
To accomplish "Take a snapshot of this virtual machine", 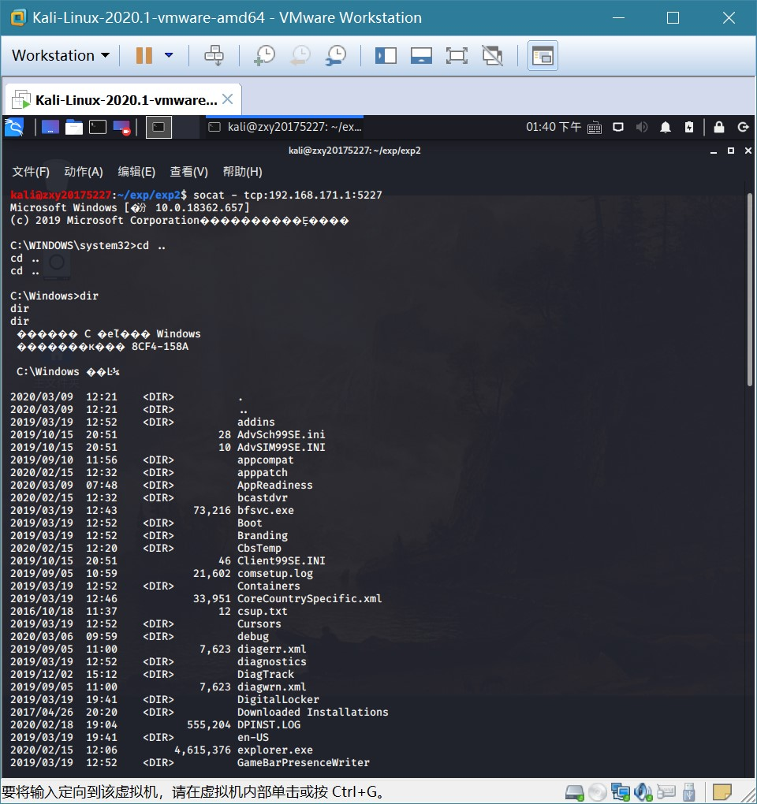I will coord(265,55).
